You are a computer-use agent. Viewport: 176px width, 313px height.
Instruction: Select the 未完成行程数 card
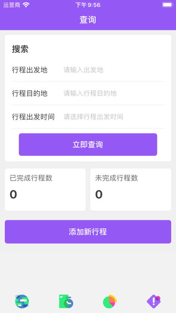pos(131,189)
